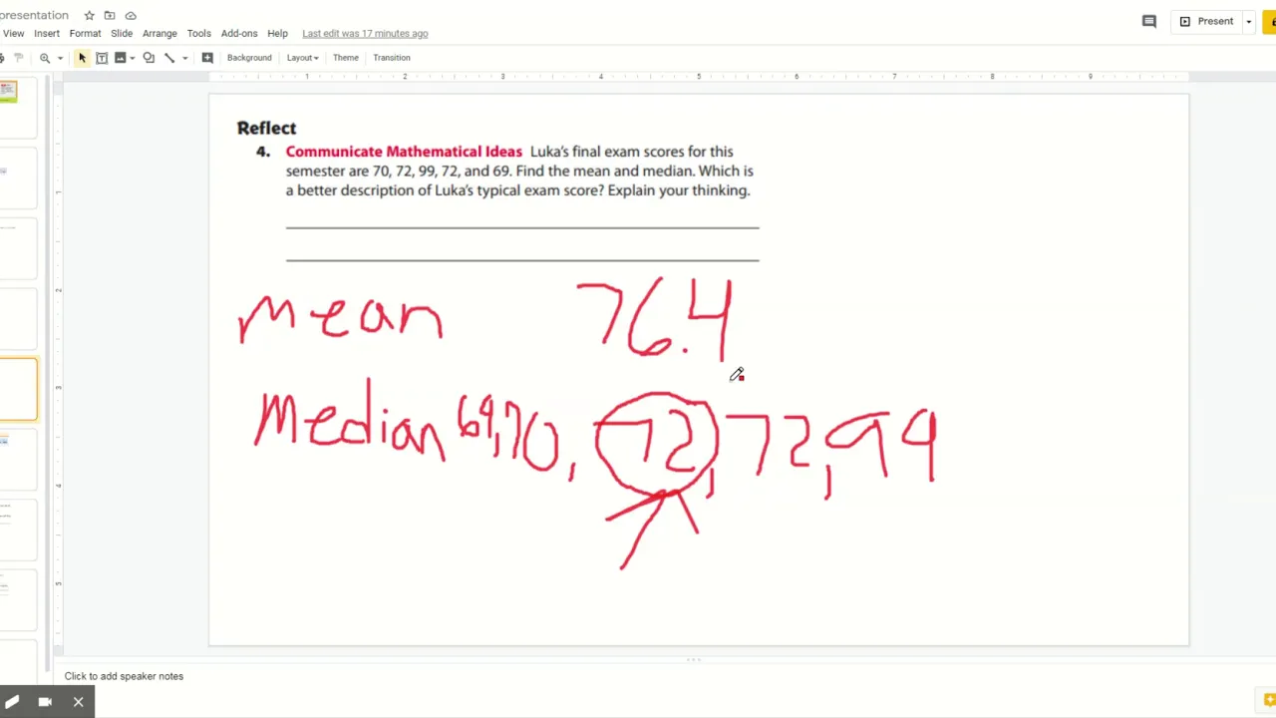Viewport: 1276px width, 718px height.
Task: Click the paint format icon
Action: point(18,58)
